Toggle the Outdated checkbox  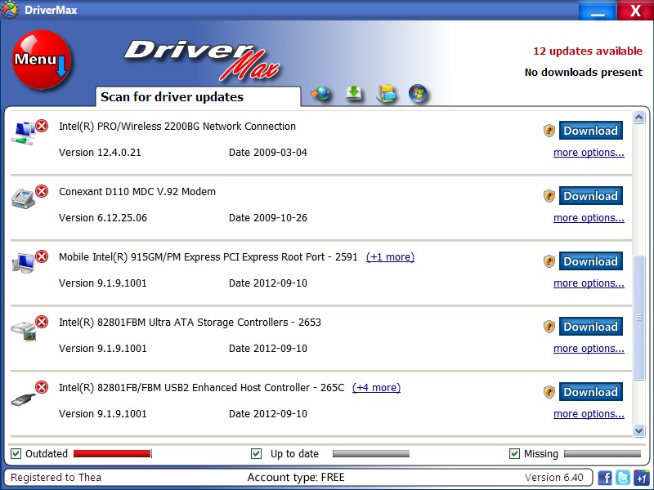[x=16, y=454]
